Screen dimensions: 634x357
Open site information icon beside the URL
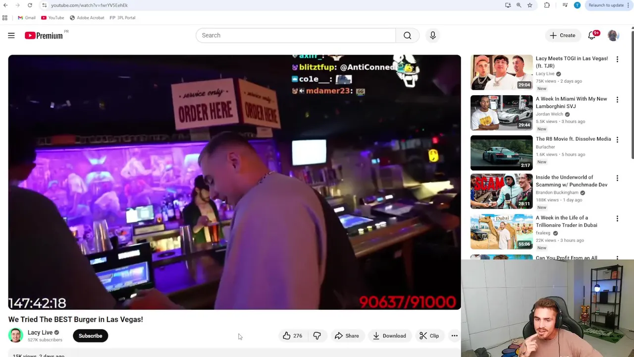(x=44, y=5)
